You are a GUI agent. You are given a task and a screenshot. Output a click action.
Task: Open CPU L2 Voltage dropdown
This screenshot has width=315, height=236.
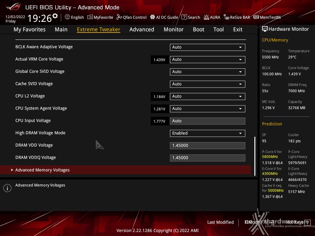(x=208, y=96)
